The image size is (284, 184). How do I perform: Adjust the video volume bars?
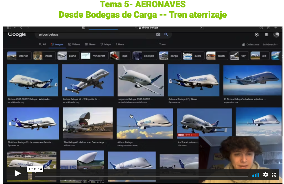255,175
